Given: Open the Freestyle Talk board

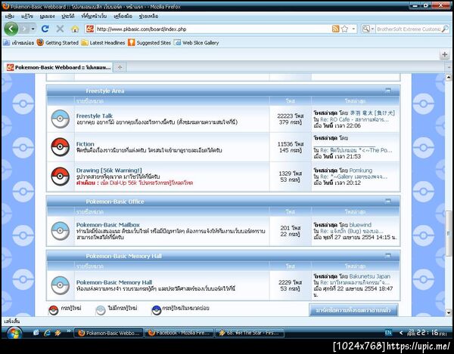Looking at the screenshot, I should pyautogui.click(x=95, y=115).
